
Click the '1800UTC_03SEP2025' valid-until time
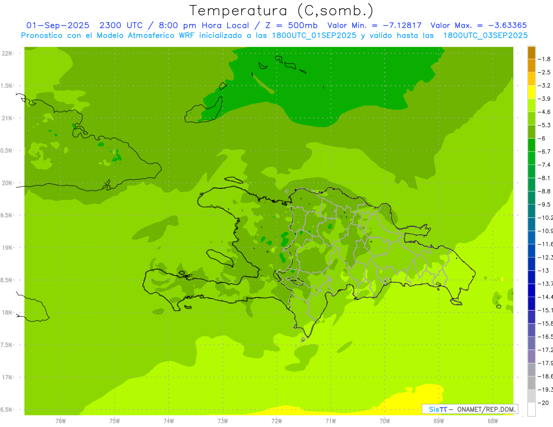[x=485, y=35]
